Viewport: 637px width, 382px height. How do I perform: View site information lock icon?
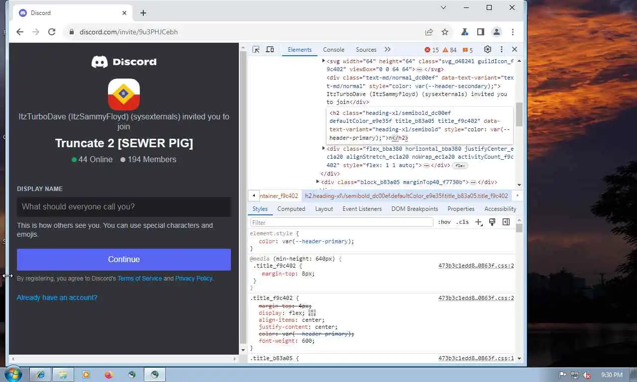[x=72, y=32]
